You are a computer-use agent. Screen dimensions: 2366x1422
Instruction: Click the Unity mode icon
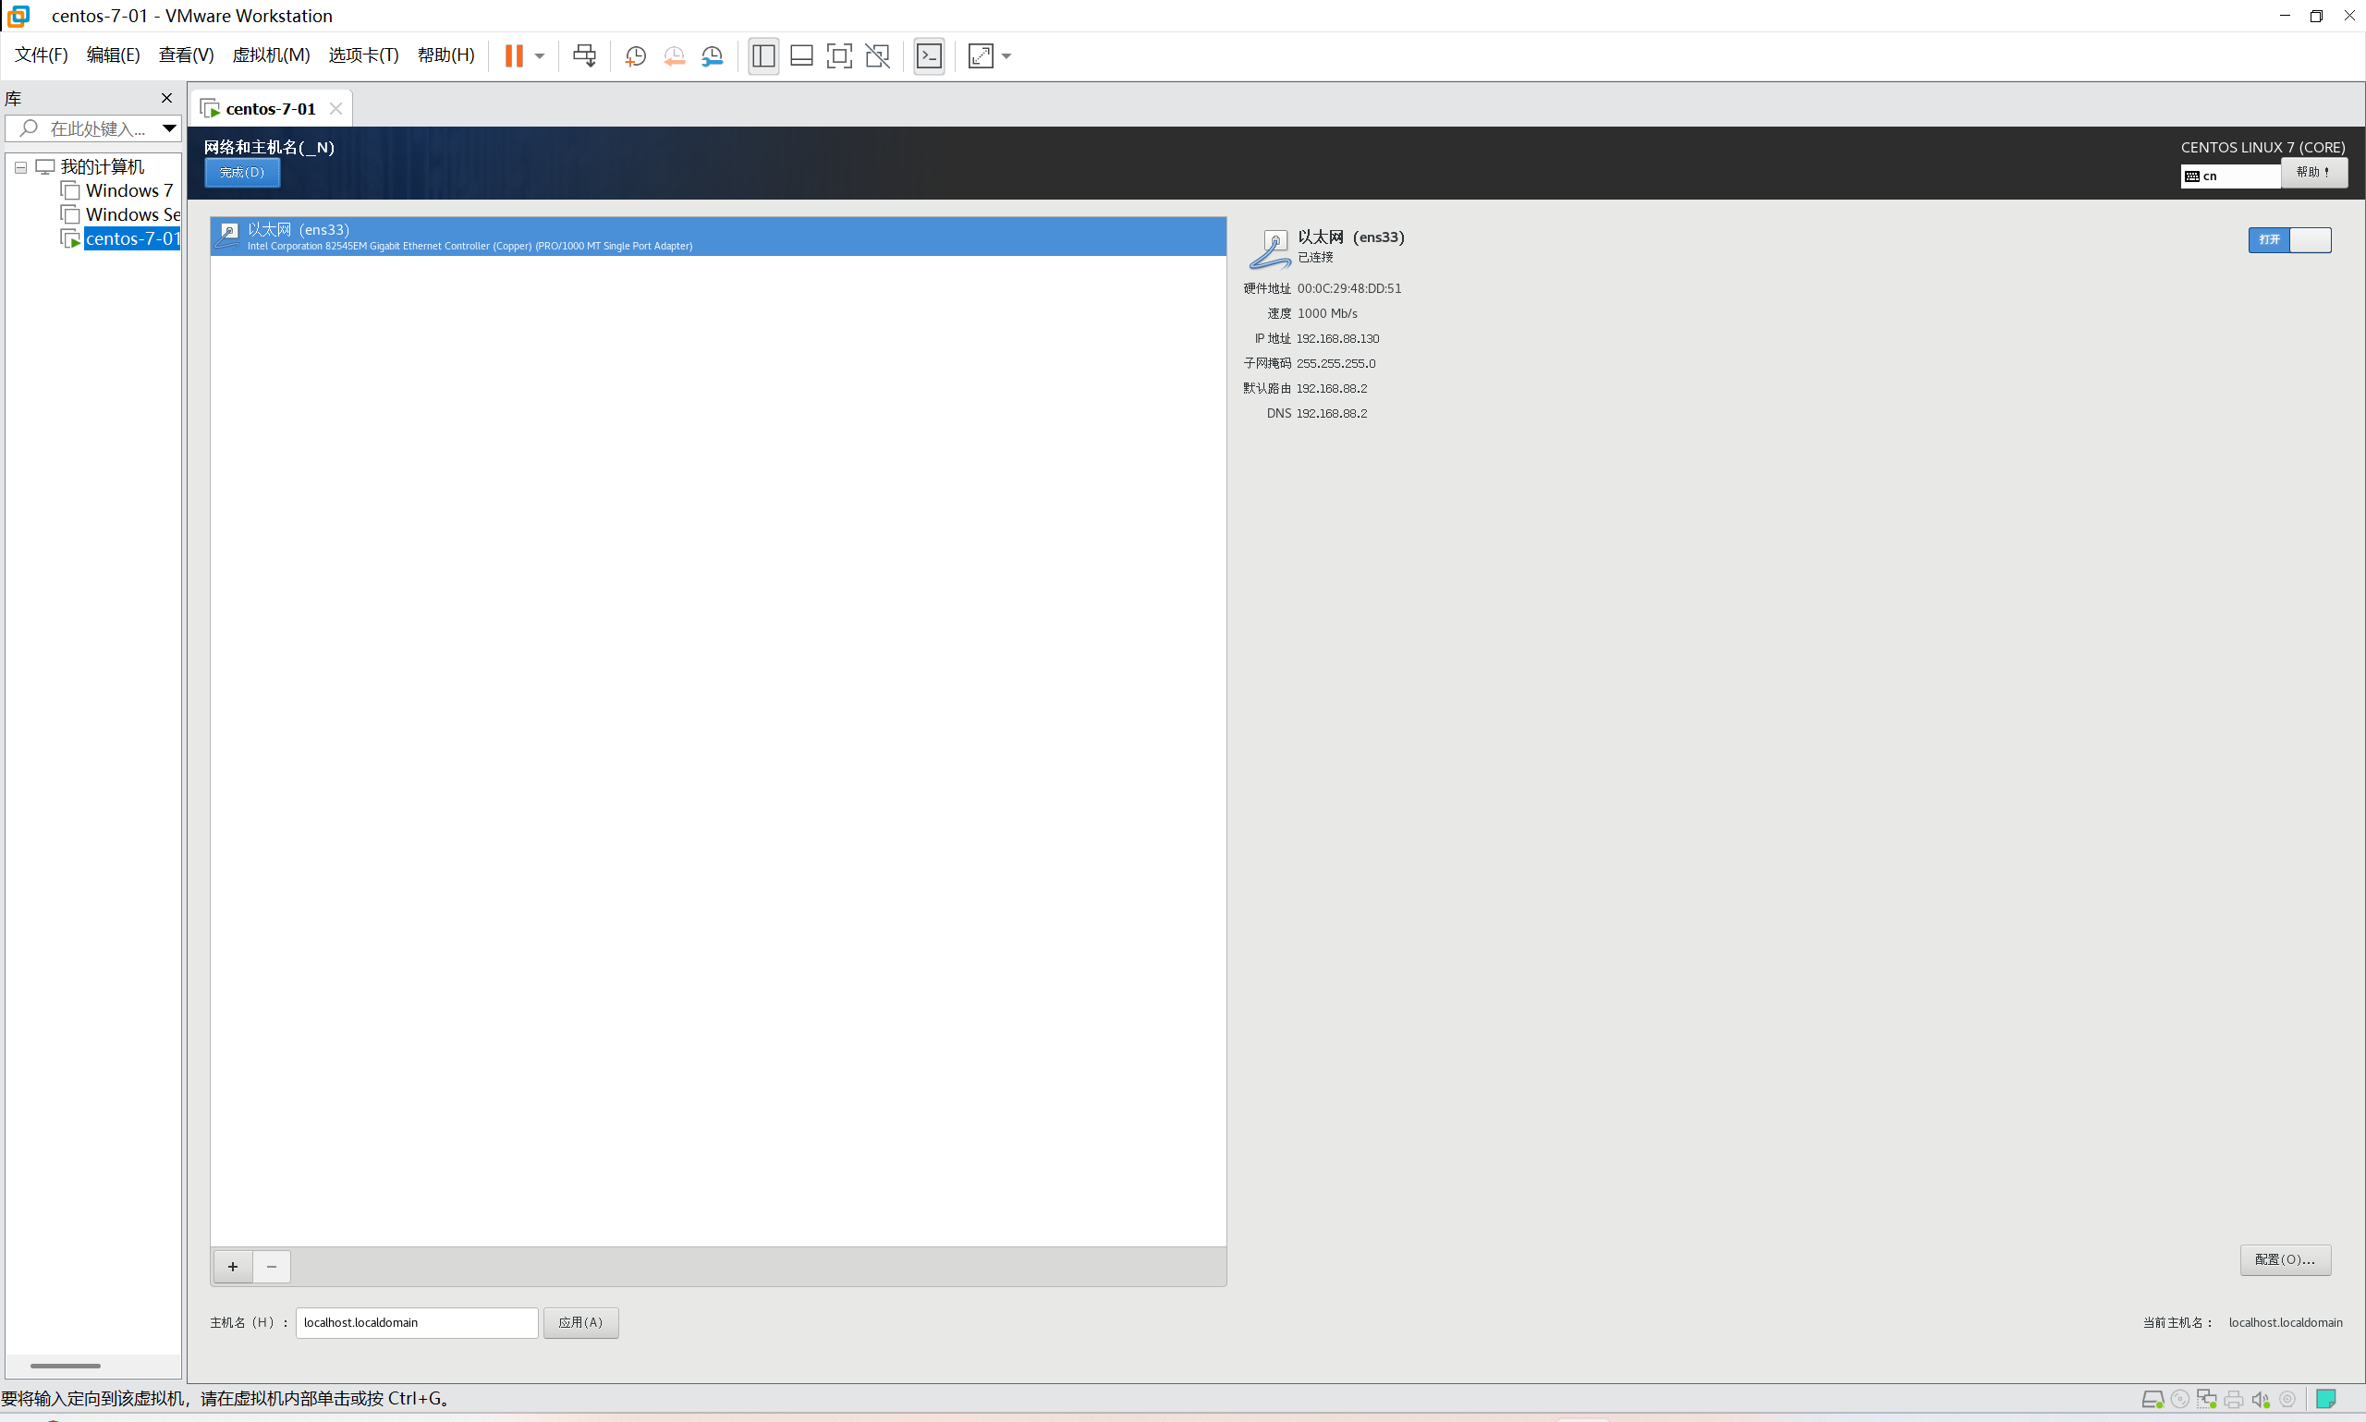pyautogui.click(x=877, y=55)
